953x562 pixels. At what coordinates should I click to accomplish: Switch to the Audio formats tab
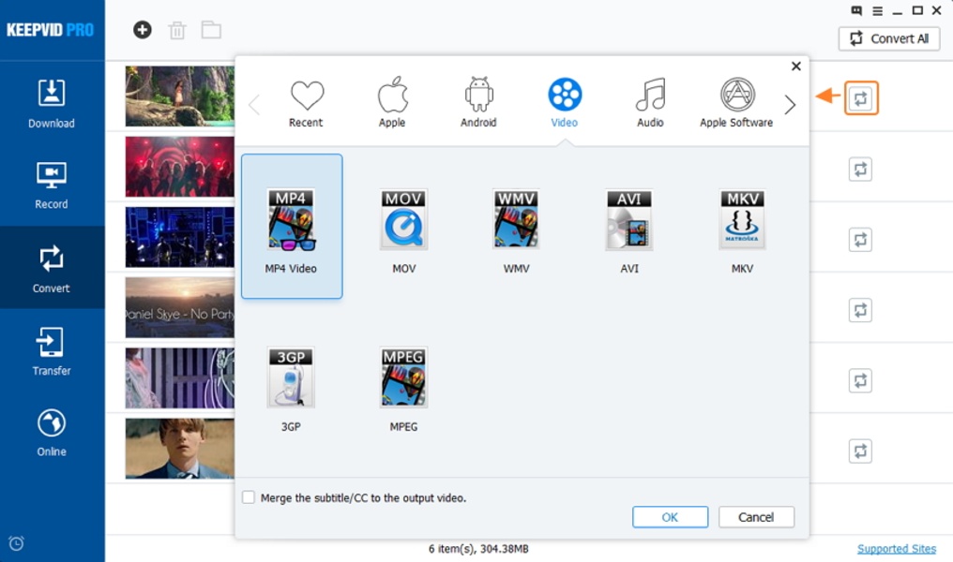pyautogui.click(x=650, y=103)
